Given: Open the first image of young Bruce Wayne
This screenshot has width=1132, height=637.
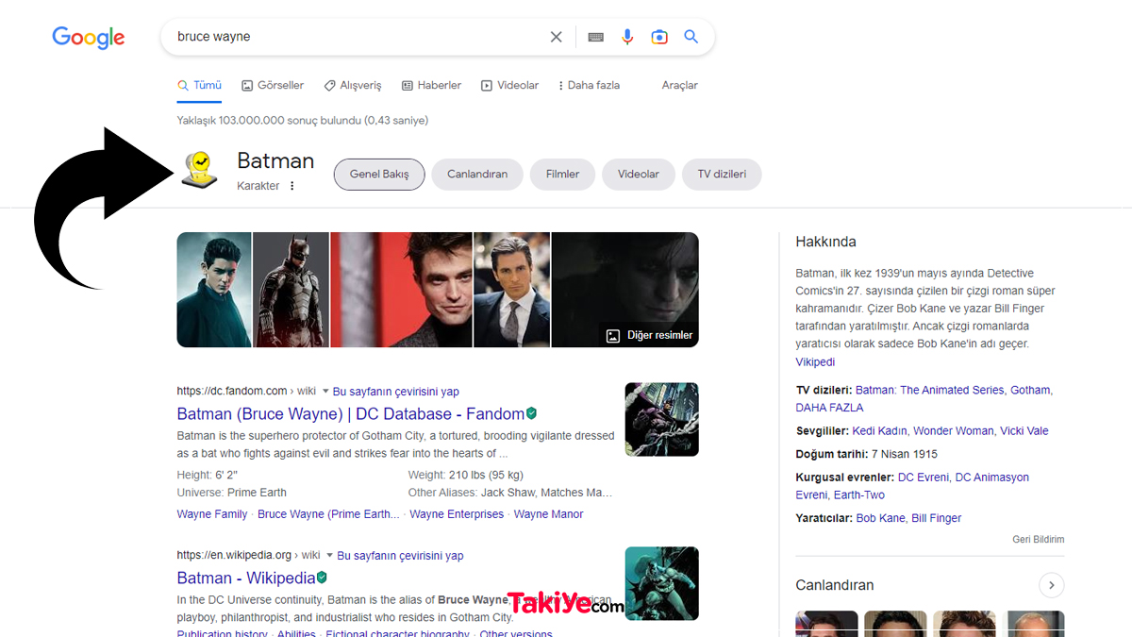Looking at the screenshot, I should (214, 290).
